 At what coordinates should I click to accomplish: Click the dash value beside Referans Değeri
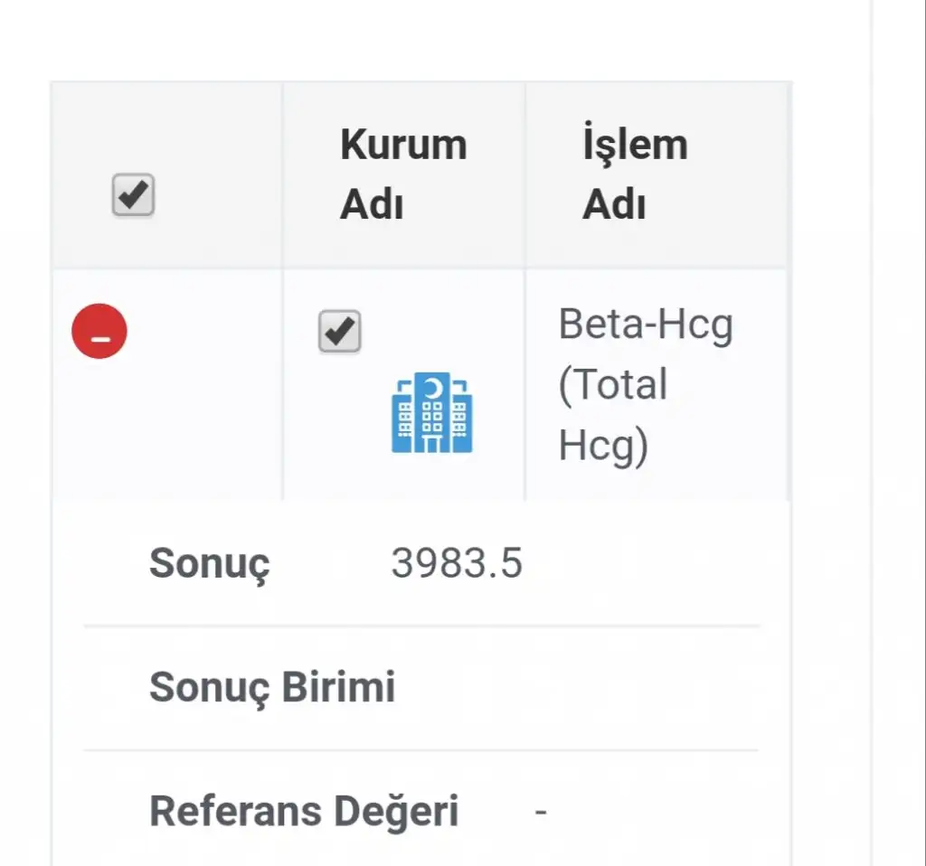(x=541, y=812)
